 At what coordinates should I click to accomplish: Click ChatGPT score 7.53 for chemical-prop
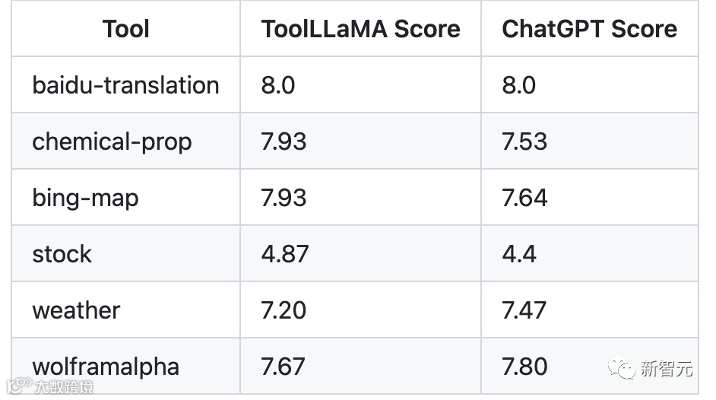click(524, 141)
